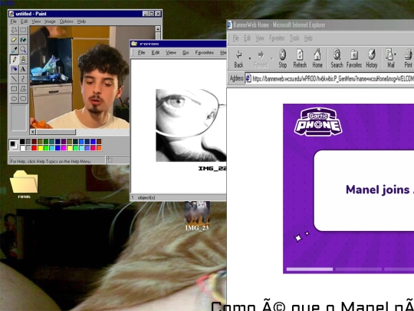The width and height of the screenshot is (414, 311).
Task: Select the Pencil tool in Paint
Action: pyautogui.click(x=14, y=59)
